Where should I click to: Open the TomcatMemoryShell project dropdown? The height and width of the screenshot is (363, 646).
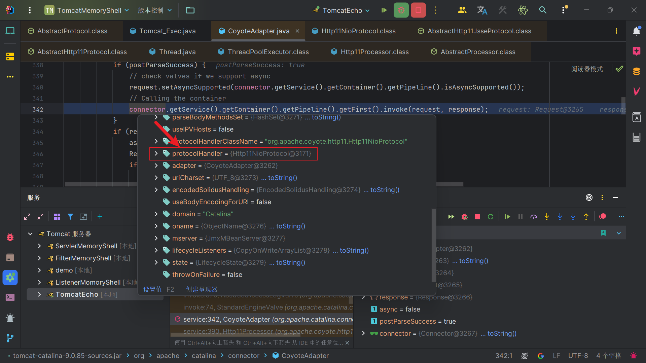[x=87, y=10]
